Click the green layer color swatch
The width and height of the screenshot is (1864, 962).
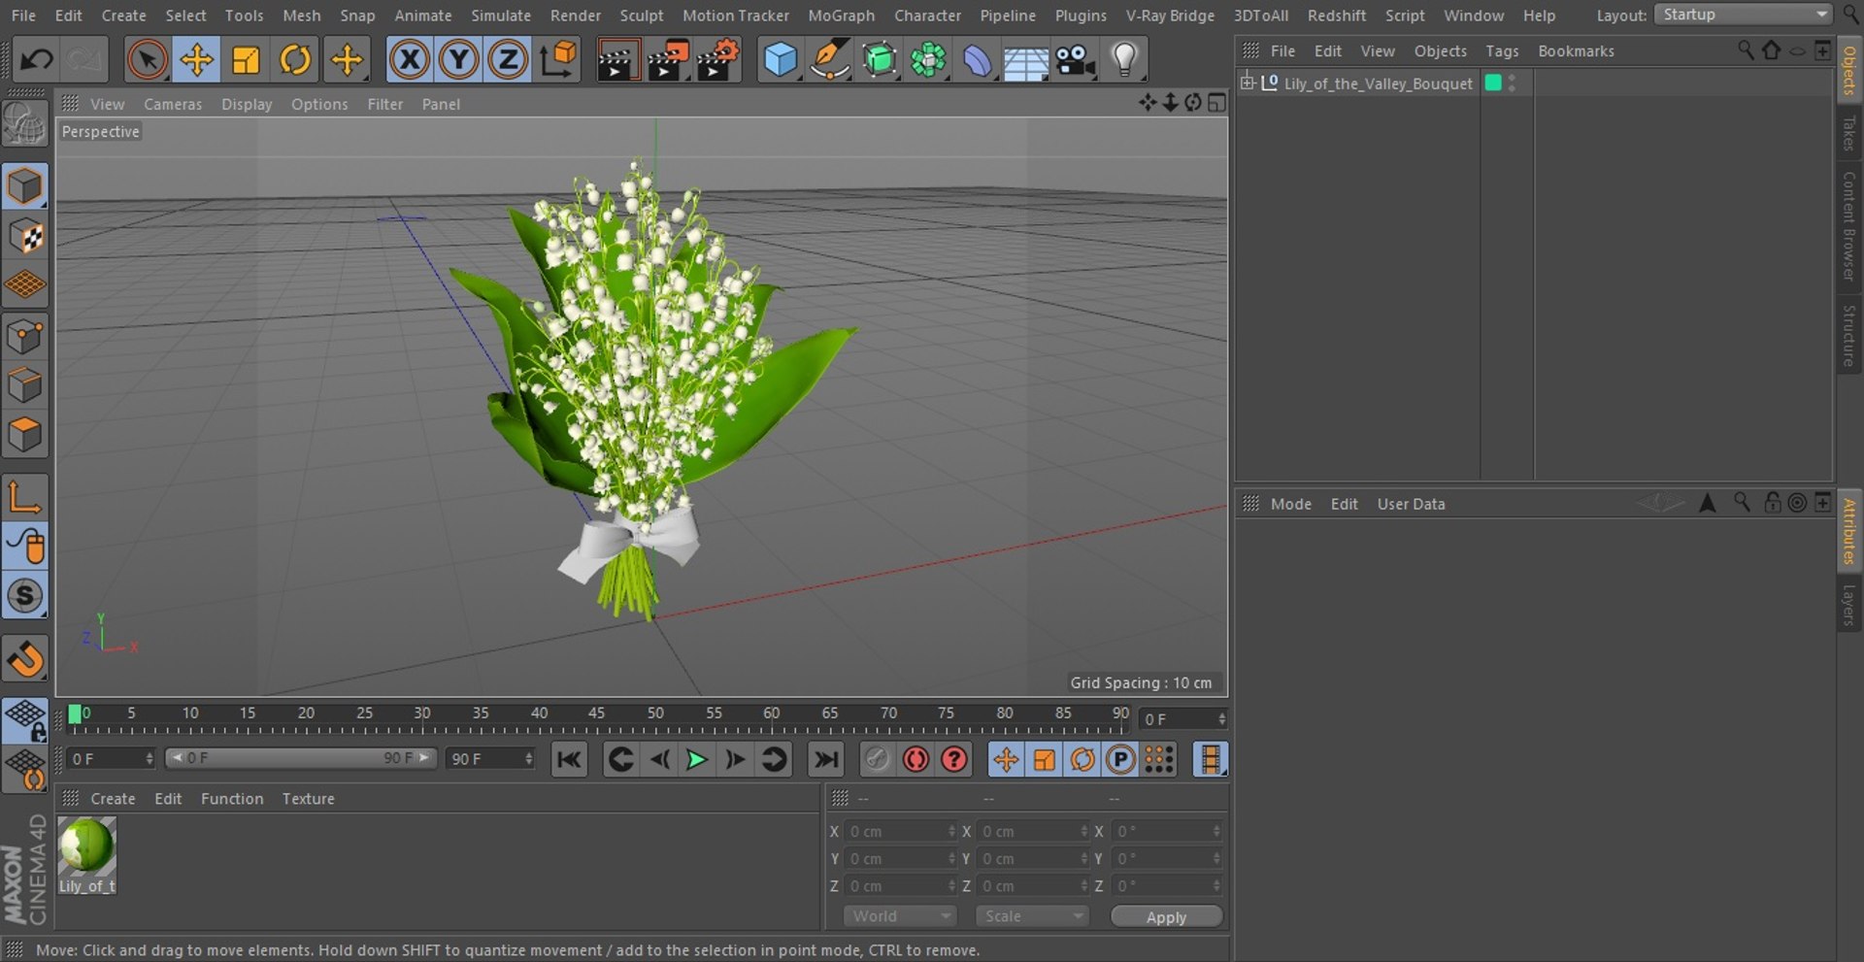tap(1493, 83)
